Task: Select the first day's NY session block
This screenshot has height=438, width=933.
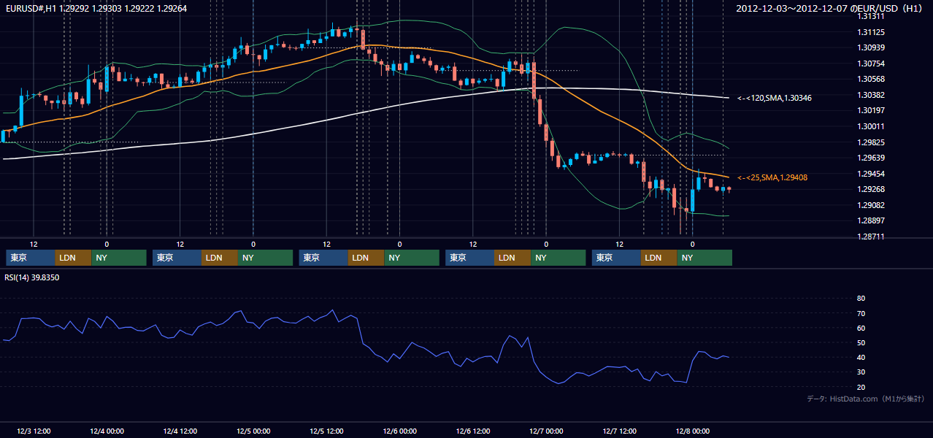Action: [x=118, y=258]
